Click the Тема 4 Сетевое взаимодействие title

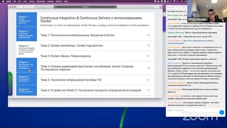(x=87, y=68)
